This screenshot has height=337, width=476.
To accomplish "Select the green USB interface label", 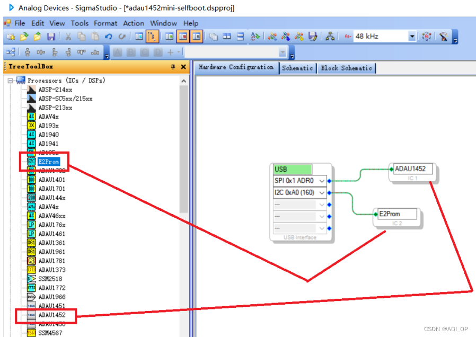I will (293, 169).
